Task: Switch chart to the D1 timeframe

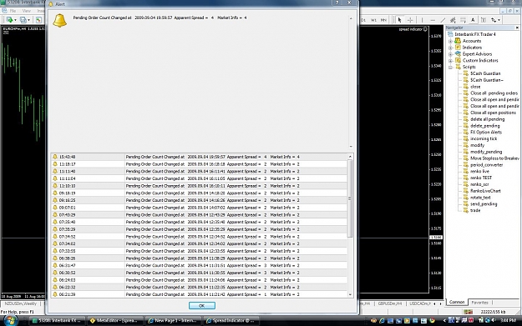Action: point(363,20)
